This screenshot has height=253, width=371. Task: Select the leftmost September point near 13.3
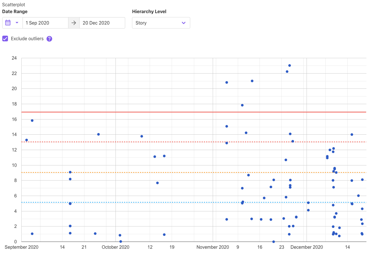(x=27, y=140)
